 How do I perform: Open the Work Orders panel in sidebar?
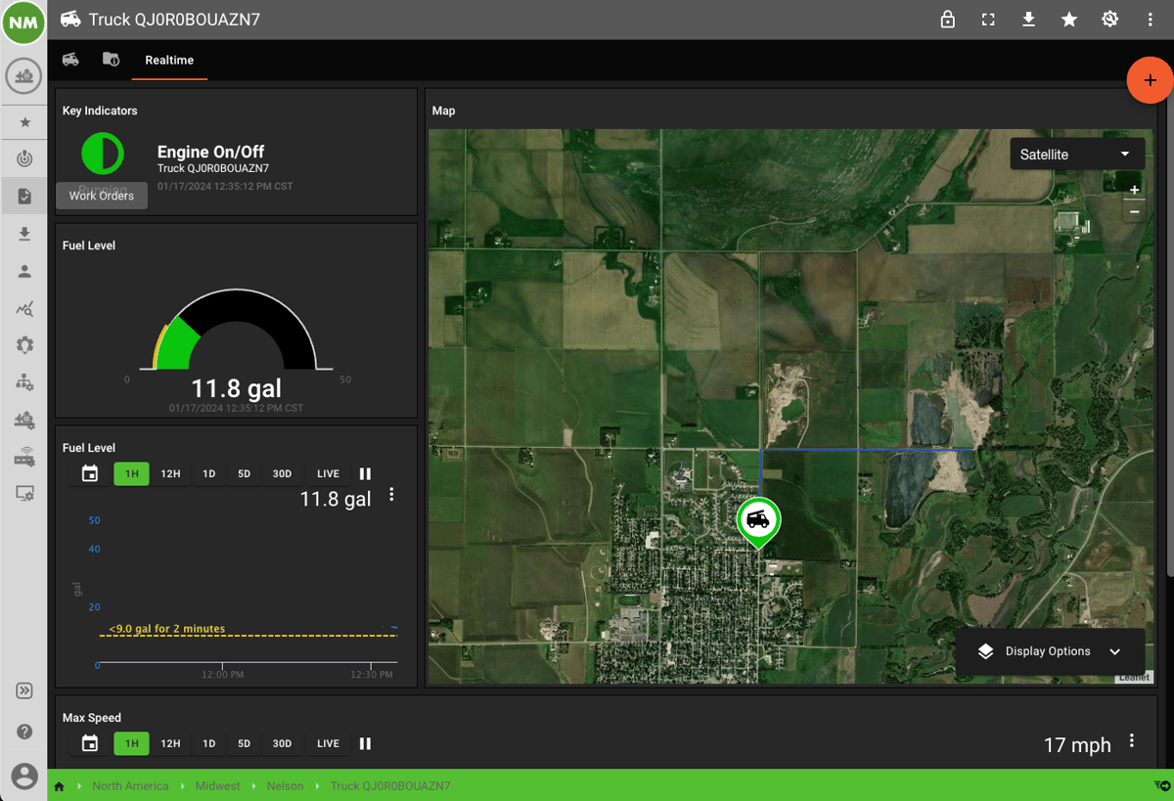23,195
